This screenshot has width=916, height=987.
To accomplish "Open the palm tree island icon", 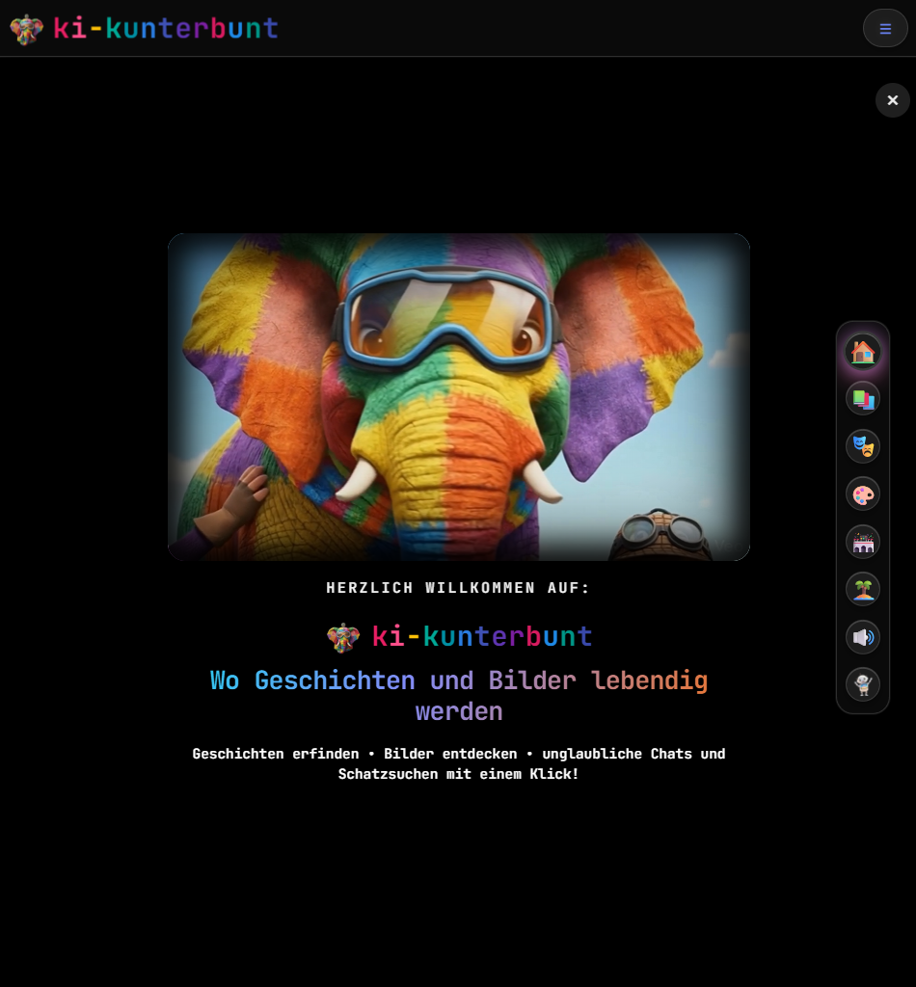I will click(862, 589).
